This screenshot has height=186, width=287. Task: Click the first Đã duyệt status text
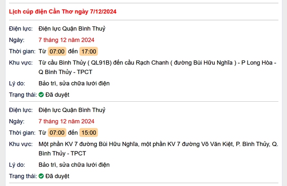coord(57,95)
